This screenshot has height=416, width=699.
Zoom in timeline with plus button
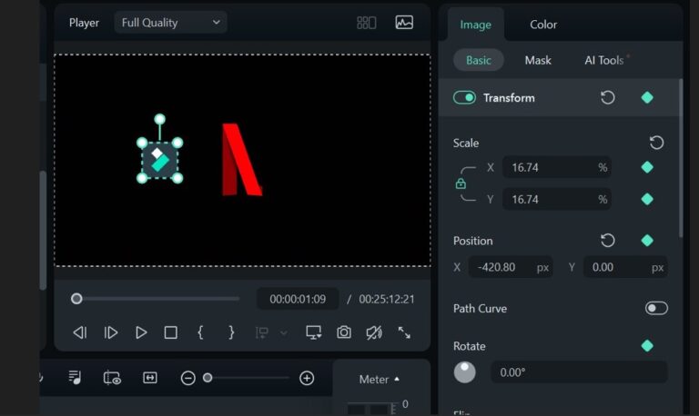pos(307,378)
